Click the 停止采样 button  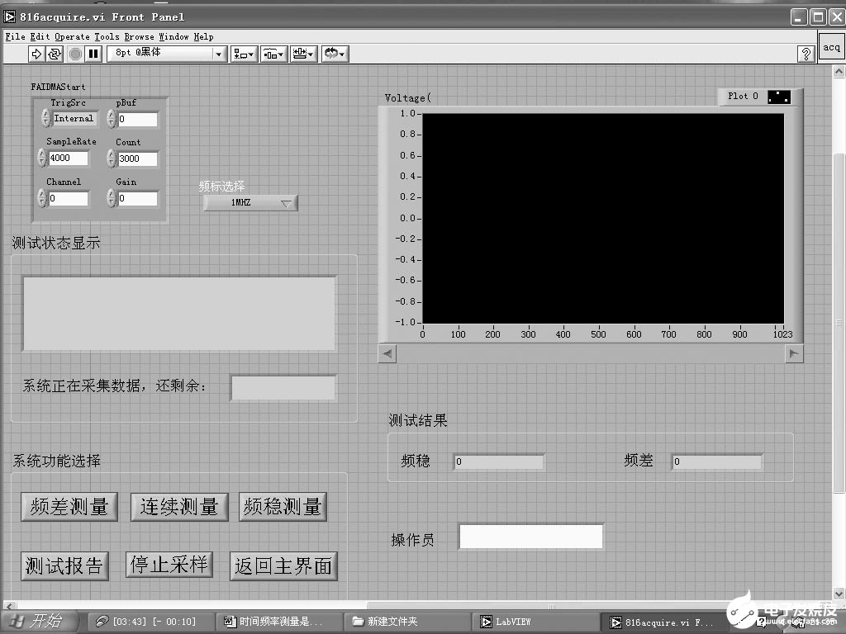click(169, 565)
